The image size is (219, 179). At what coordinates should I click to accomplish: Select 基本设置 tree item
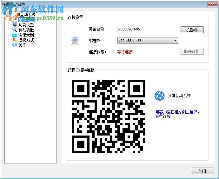click(x=26, y=20)
